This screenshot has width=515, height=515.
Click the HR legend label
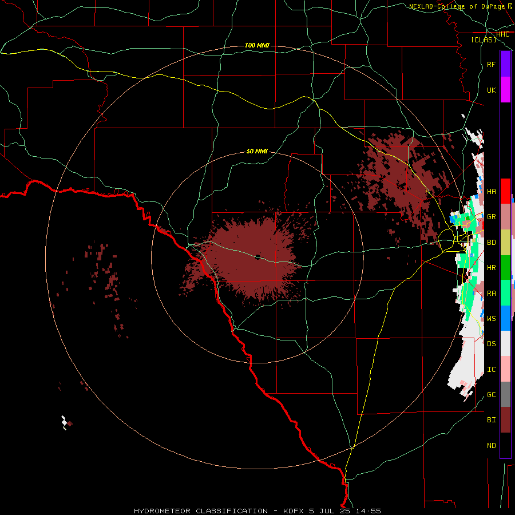pyautogui.click(x=491, y=268)
